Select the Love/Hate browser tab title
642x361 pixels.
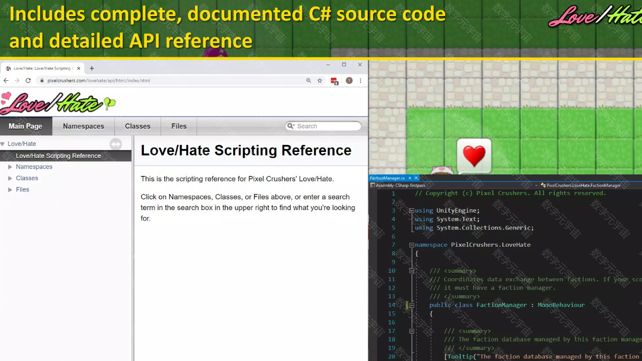pyautogui.click(x=42, y=68)
